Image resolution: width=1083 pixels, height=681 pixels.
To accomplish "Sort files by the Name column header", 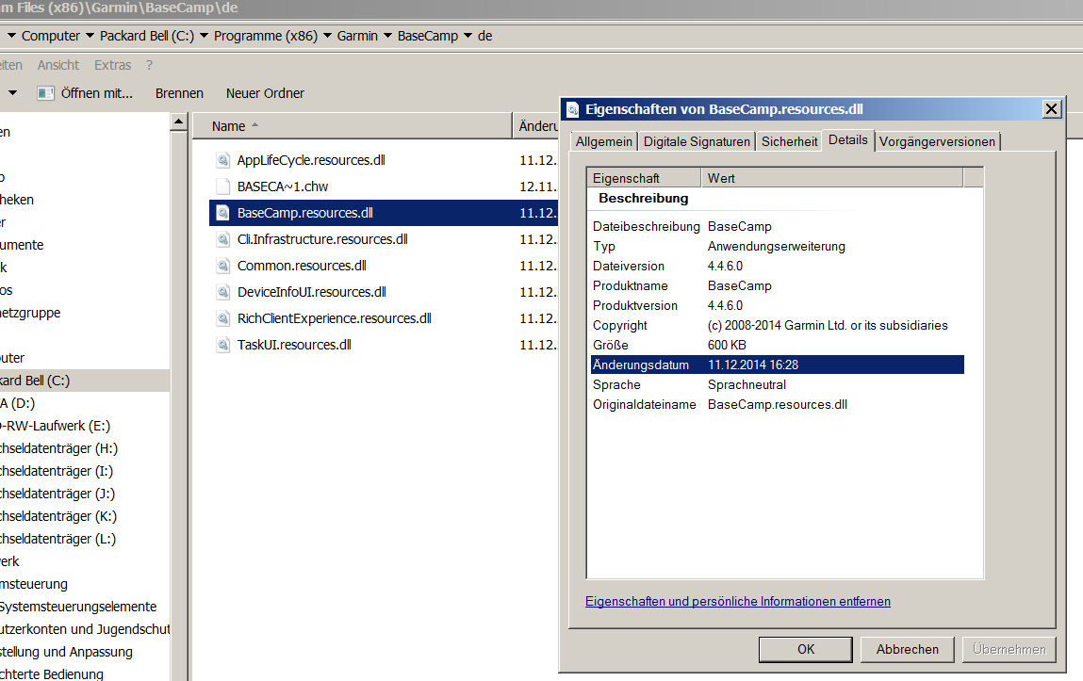I will coord(228,126).
